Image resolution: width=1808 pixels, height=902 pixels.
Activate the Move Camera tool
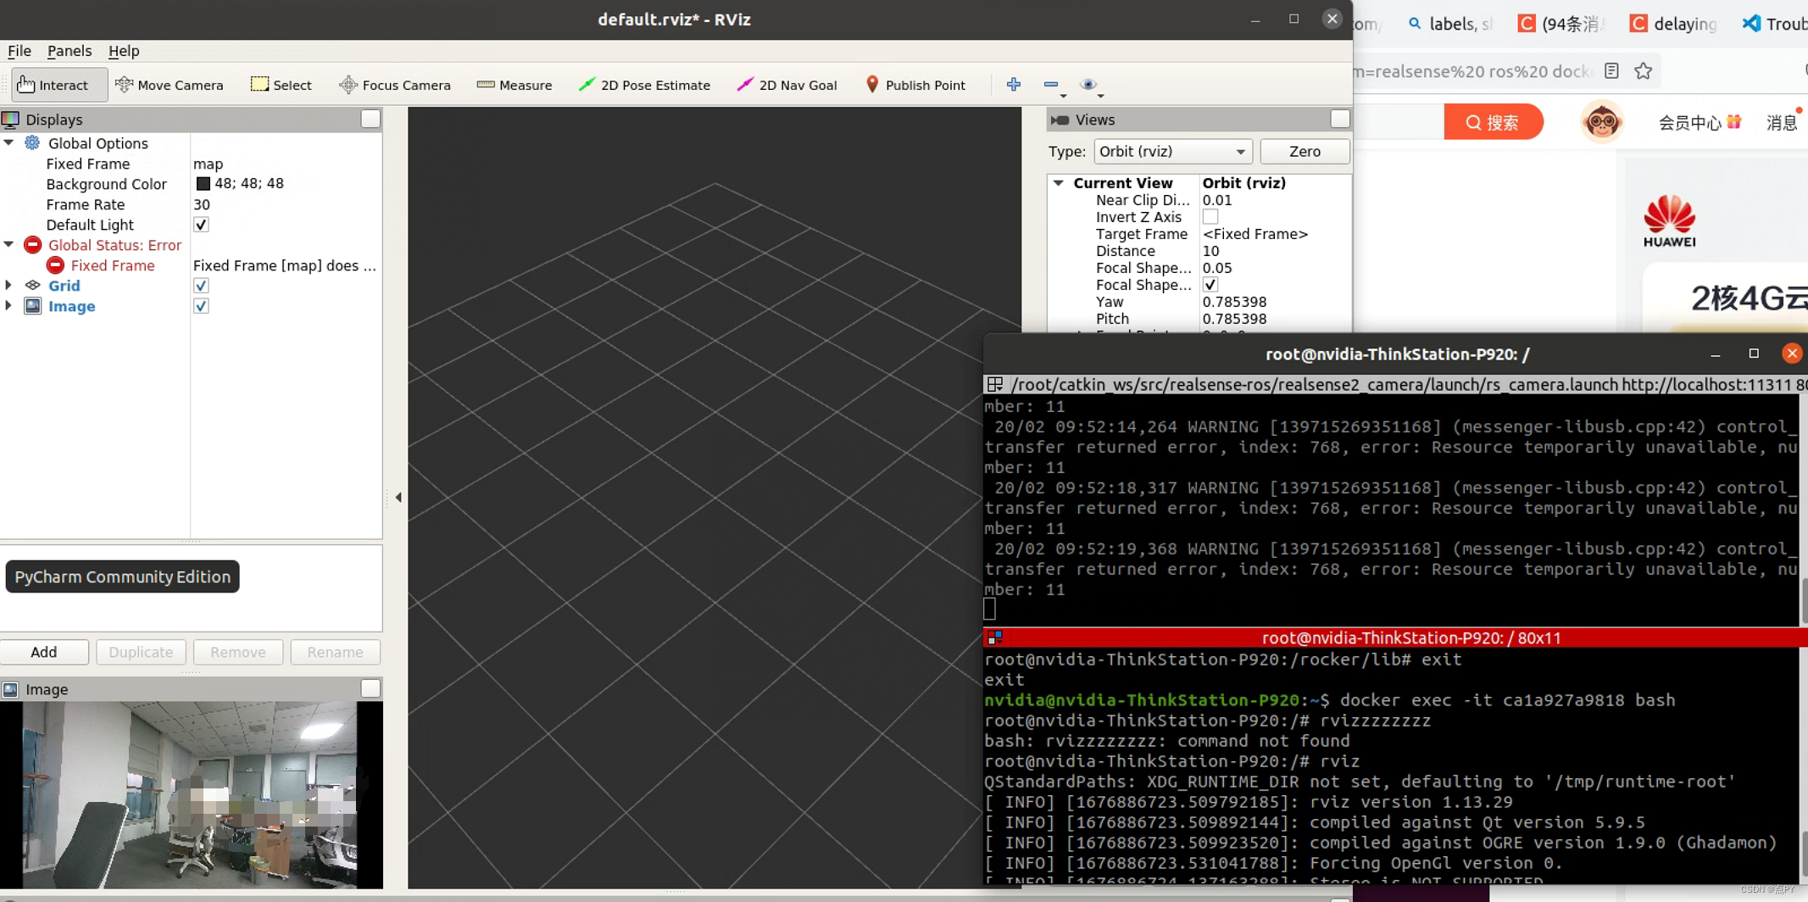pyautogui.click(x=170, y=85)
